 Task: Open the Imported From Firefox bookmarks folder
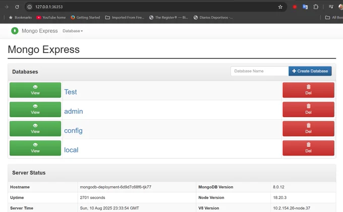pyautogui.click(x=125, y=17)
